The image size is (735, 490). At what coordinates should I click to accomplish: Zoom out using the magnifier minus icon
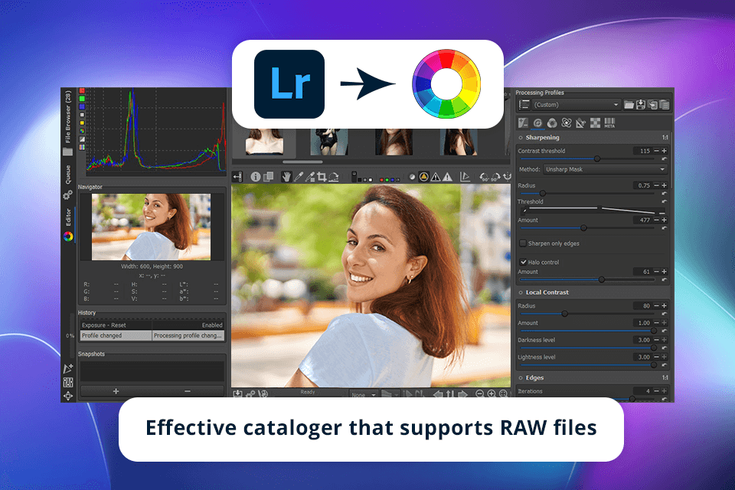[x=479, y=394]
